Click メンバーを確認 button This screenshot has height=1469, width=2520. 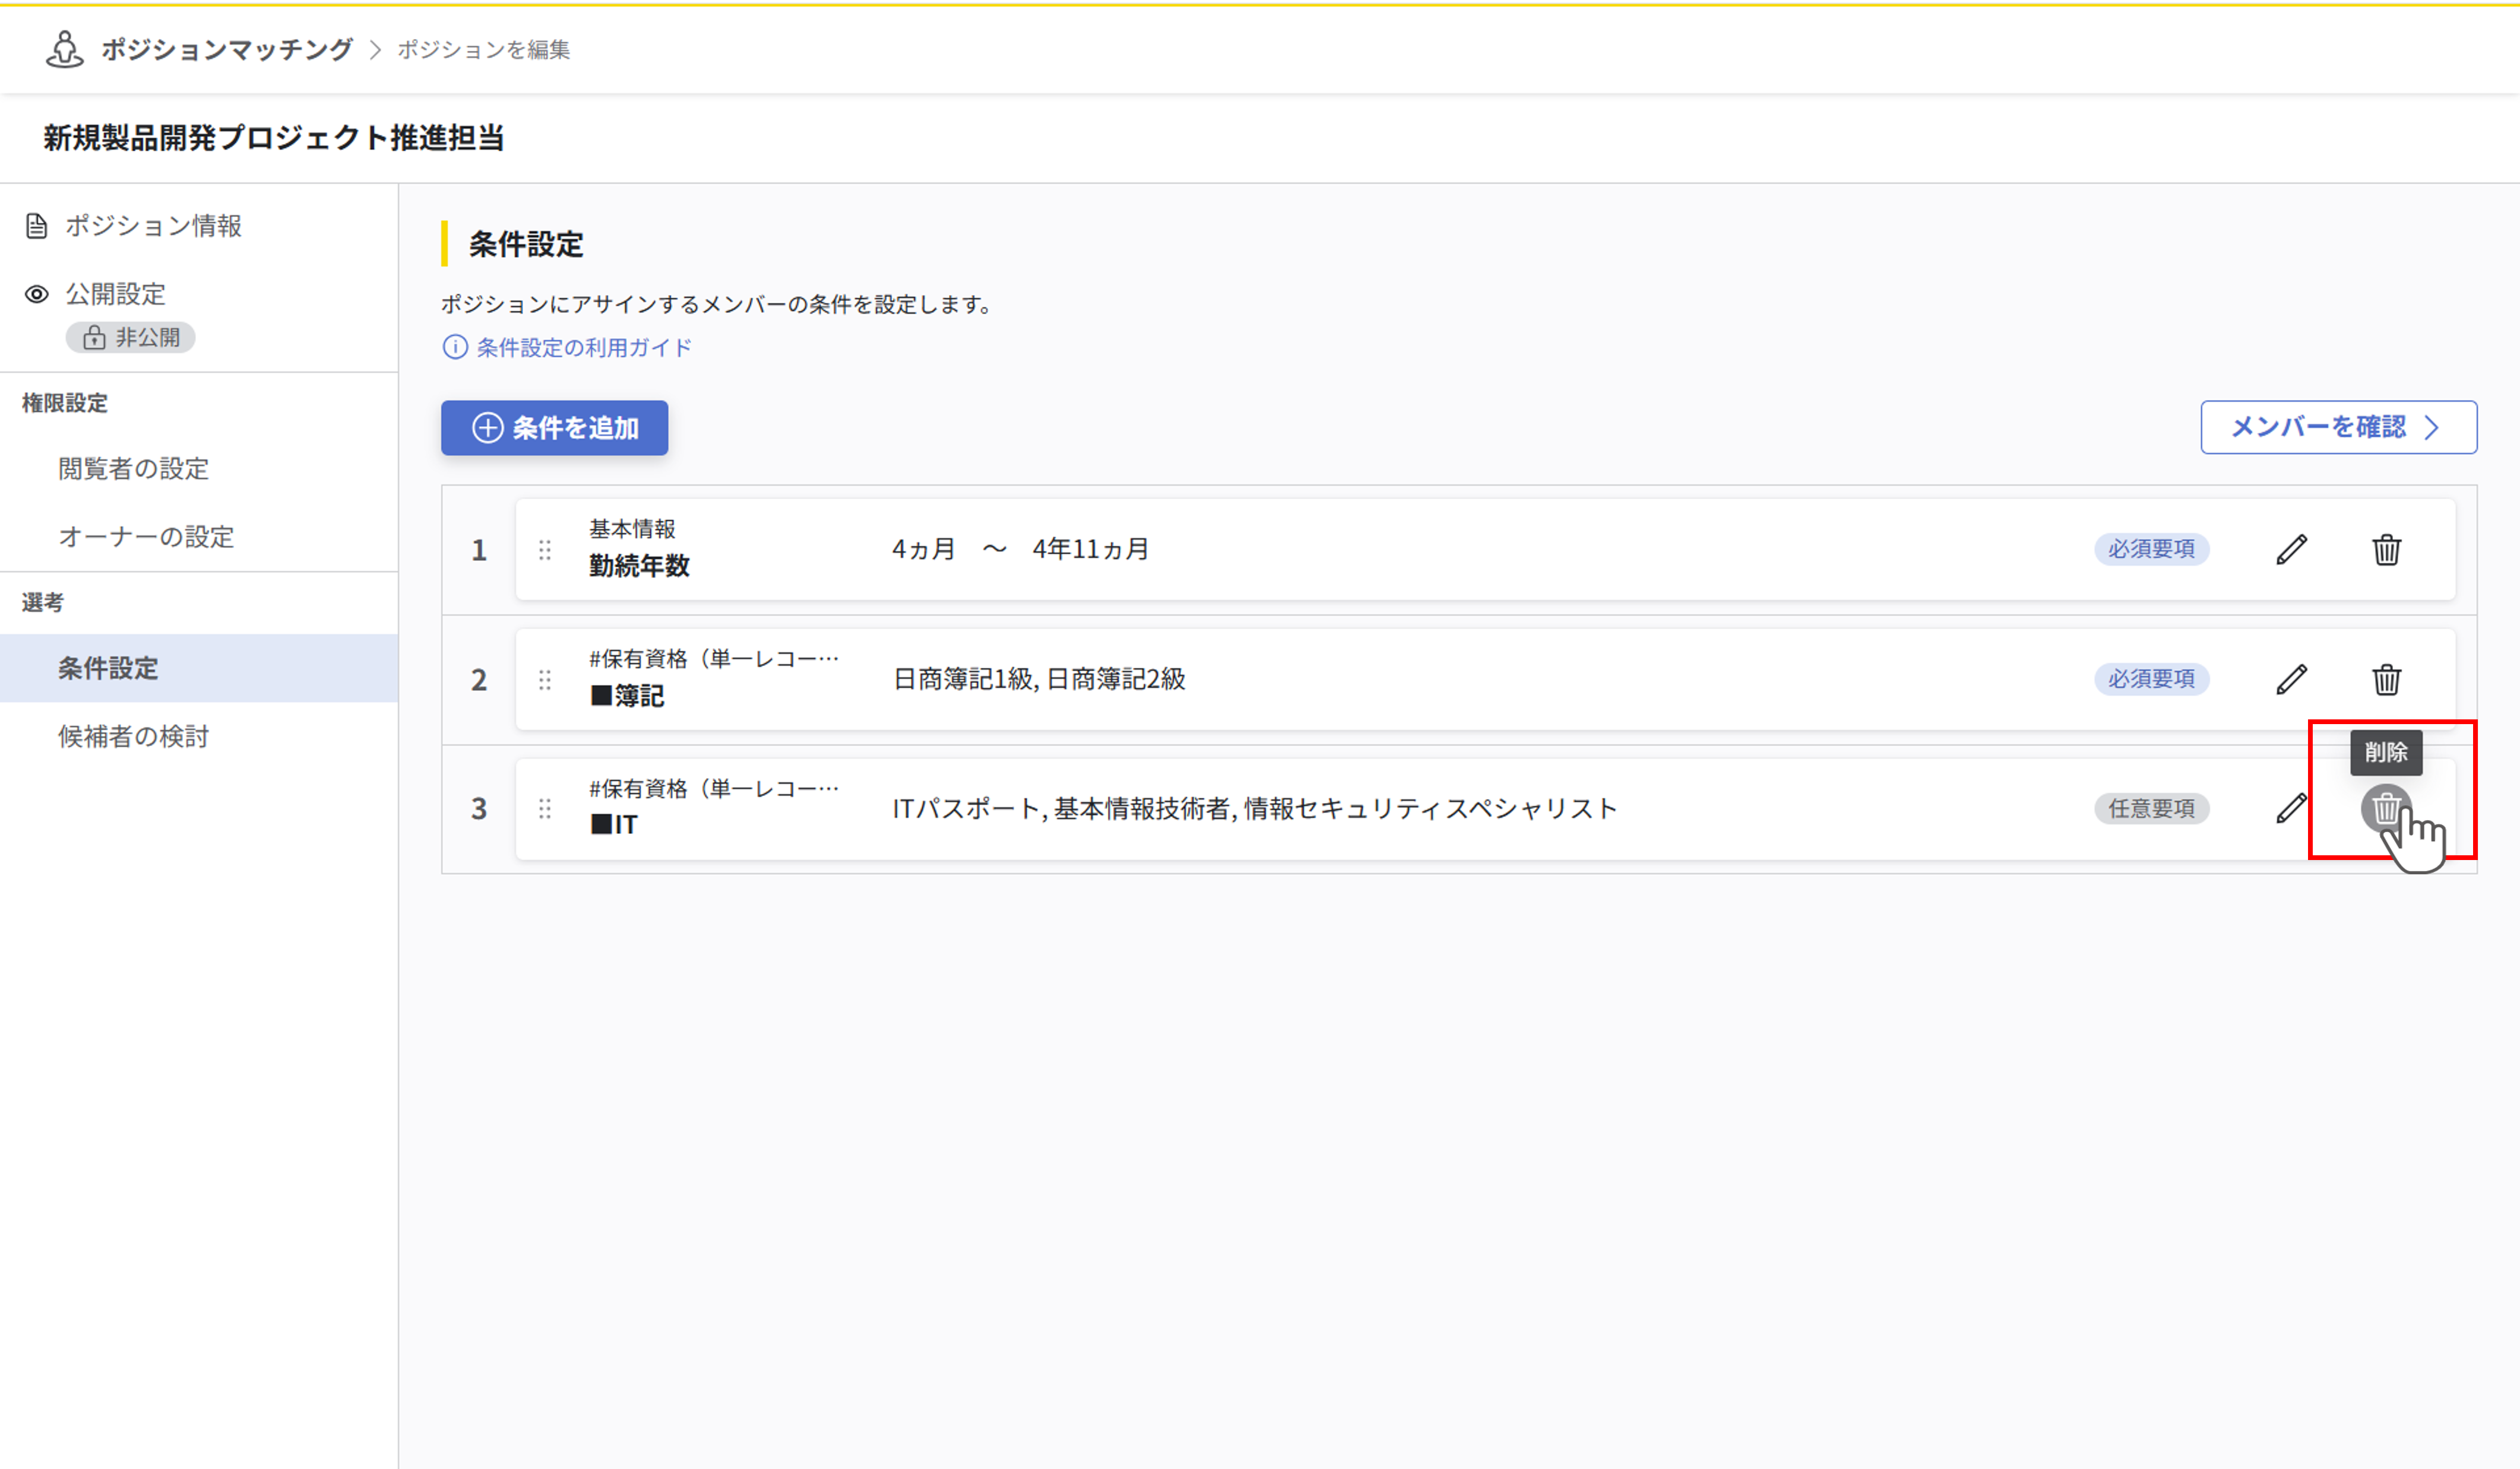2338,428
